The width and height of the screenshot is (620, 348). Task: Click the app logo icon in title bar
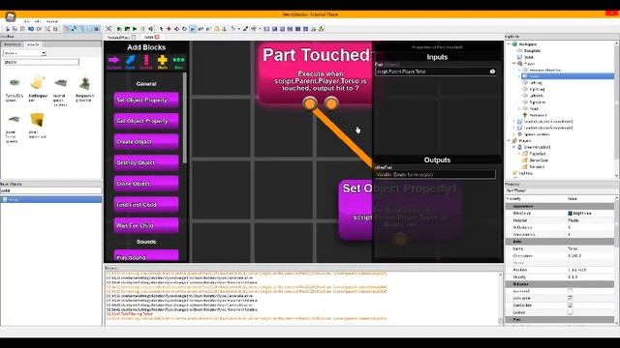coord(11,16)
